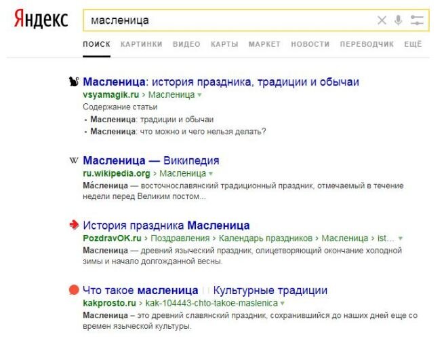Click the kakprosto.ru domain link
Viewport: 446px width, 343px height.
point(110,303)
